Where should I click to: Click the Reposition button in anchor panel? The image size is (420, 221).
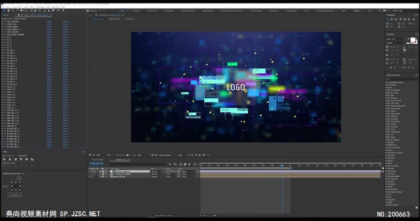(15, 195)
